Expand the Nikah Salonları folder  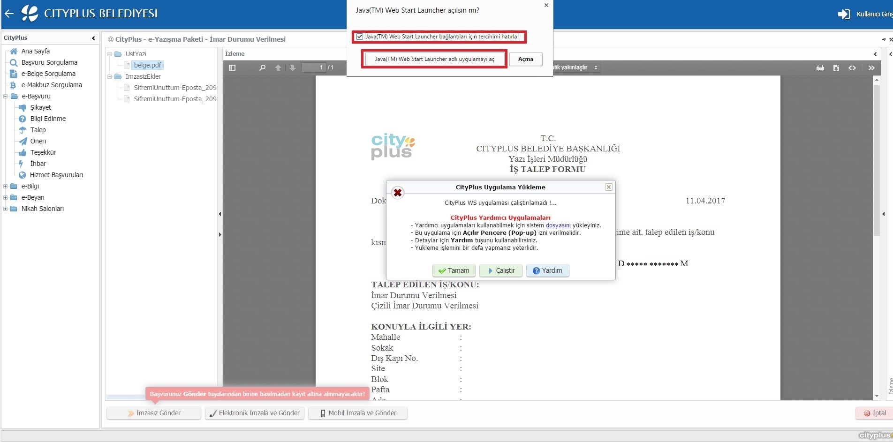[6, 209]
